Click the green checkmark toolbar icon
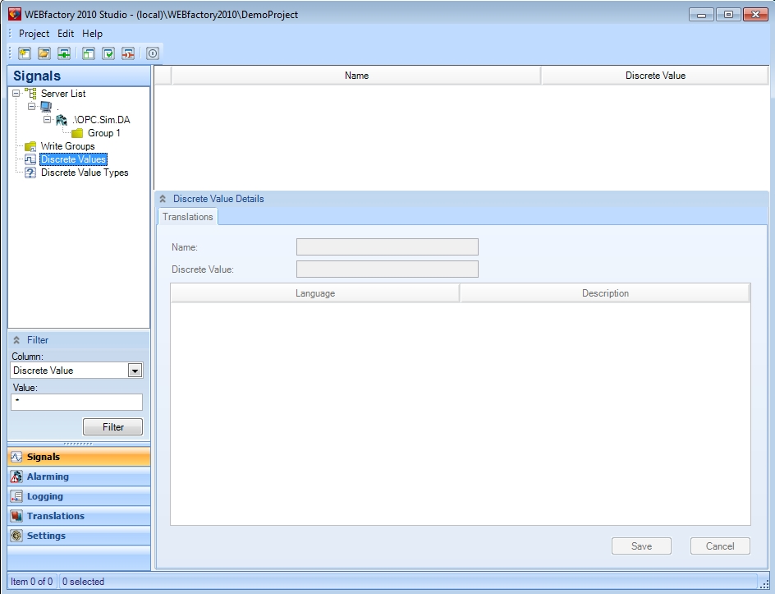The image size is (775, 594). point(108,54)
